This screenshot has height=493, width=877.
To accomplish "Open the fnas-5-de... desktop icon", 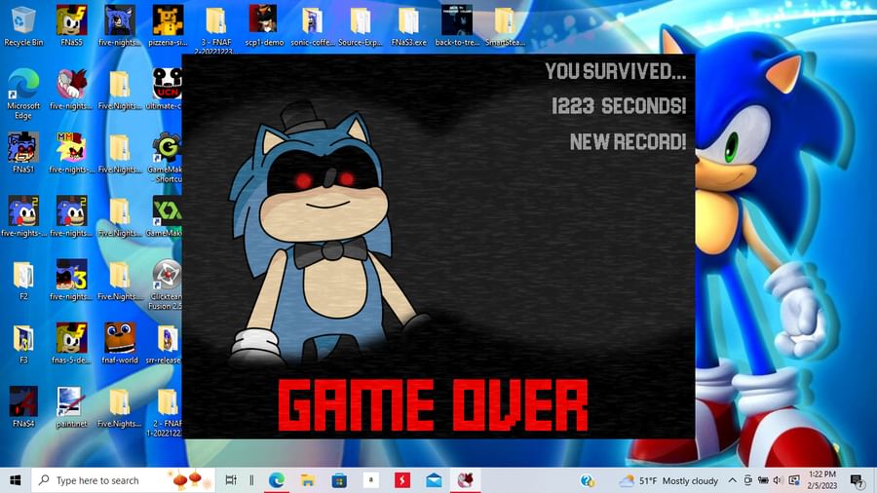I will [x=71, y=344].
